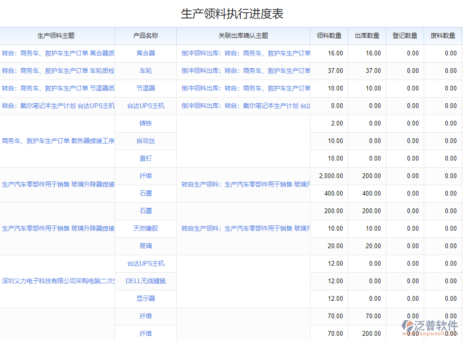
Task: Click the 台达UPS主机 product link
Action: (145, 106)
